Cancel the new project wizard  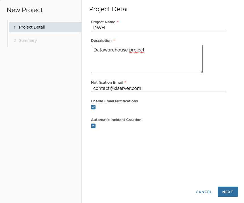coord(204,192)
